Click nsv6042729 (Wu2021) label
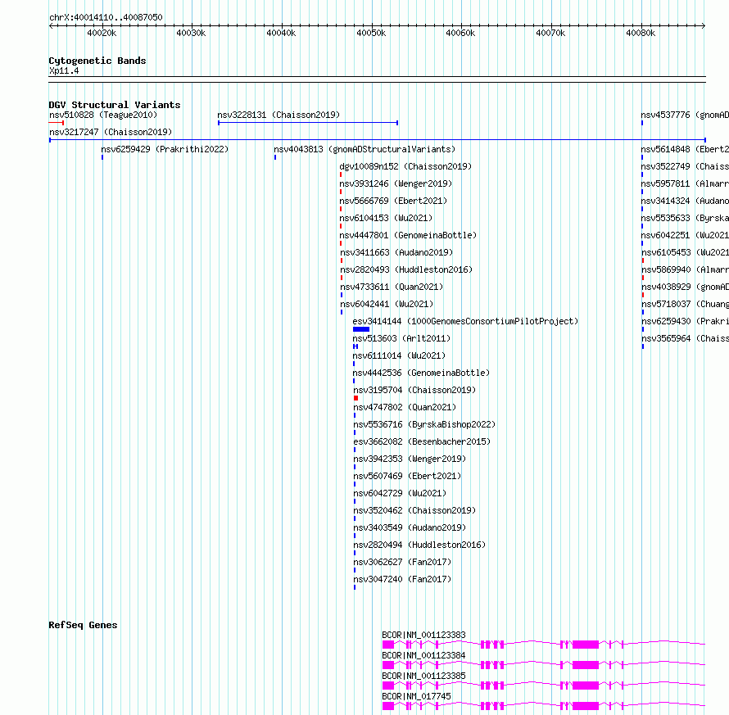Screen dimensions: 729x715 (x=400, y=493)
